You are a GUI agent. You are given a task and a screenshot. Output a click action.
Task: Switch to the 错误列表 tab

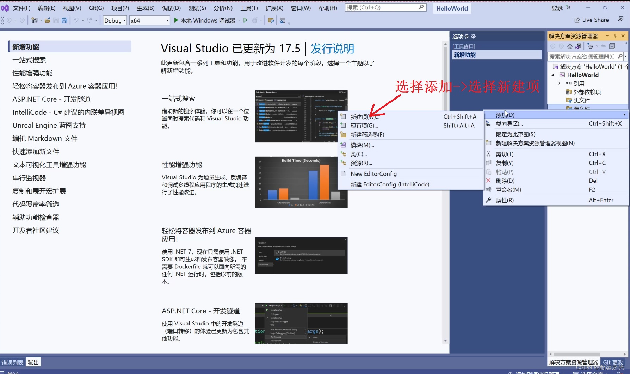(12, 362)
